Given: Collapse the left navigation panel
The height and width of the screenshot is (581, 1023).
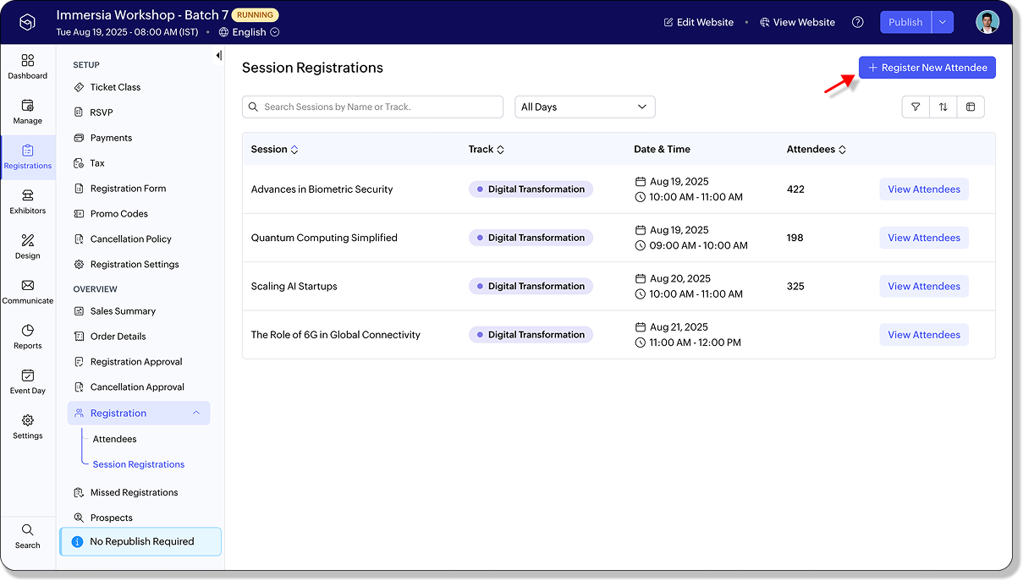Looking at the screenshot, I should (218, 56).
